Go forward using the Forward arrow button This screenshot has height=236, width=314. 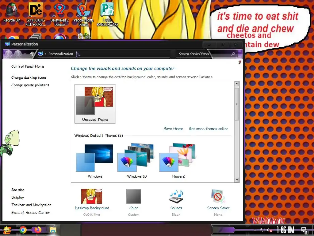pos(18,54)
